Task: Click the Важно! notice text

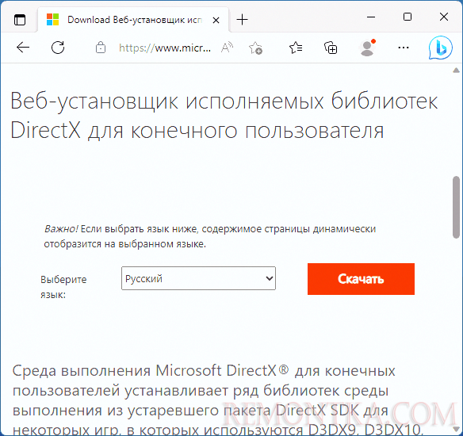Action: point(210,236)
